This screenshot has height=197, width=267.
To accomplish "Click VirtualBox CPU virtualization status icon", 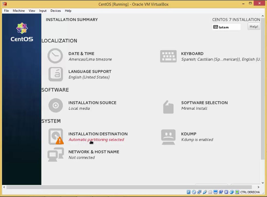I will [x=226, y=192].
